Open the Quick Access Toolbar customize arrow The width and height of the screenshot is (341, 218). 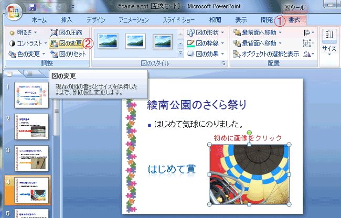tap(73, 7)
